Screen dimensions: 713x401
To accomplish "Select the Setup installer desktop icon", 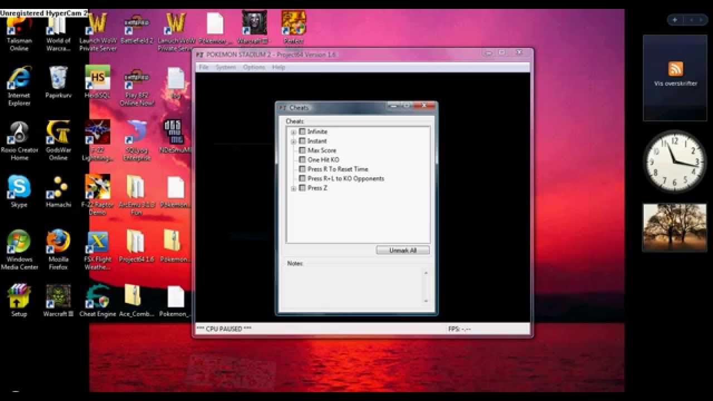I will [19, 301].
